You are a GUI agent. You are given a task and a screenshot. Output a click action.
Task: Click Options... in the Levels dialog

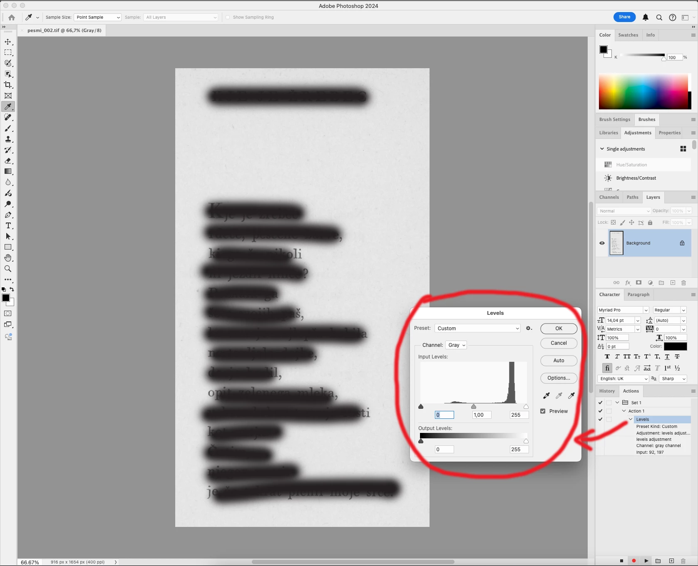559,378
